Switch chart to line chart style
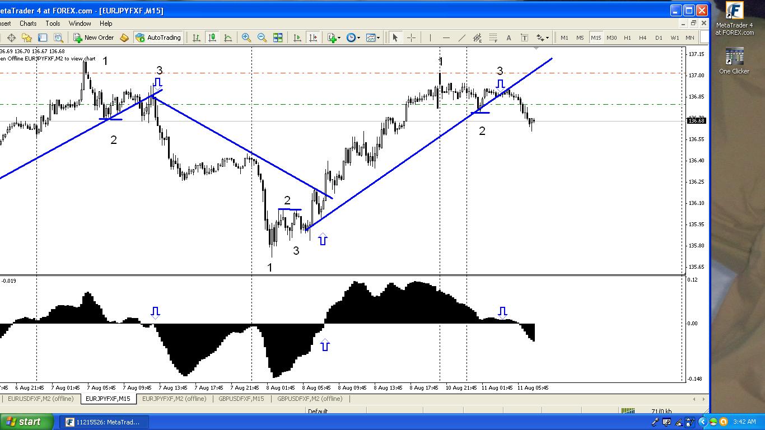 tap(228, 38)
